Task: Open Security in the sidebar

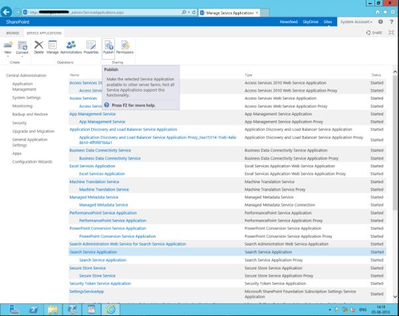Action: pyautogui.click(x=19, y=123)
